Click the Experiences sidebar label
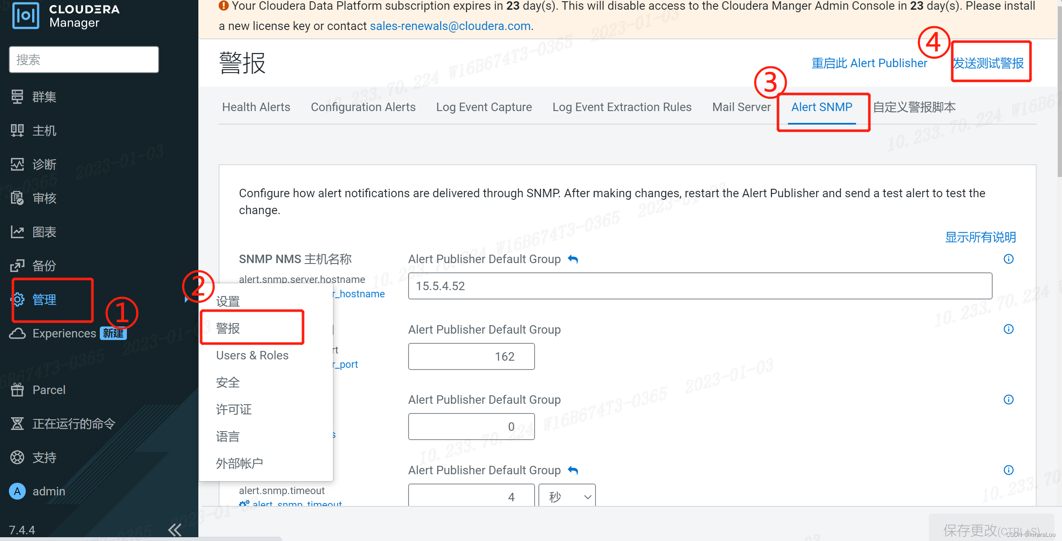The height and width of the screenshot is (541, 1062). pos(64,333)
